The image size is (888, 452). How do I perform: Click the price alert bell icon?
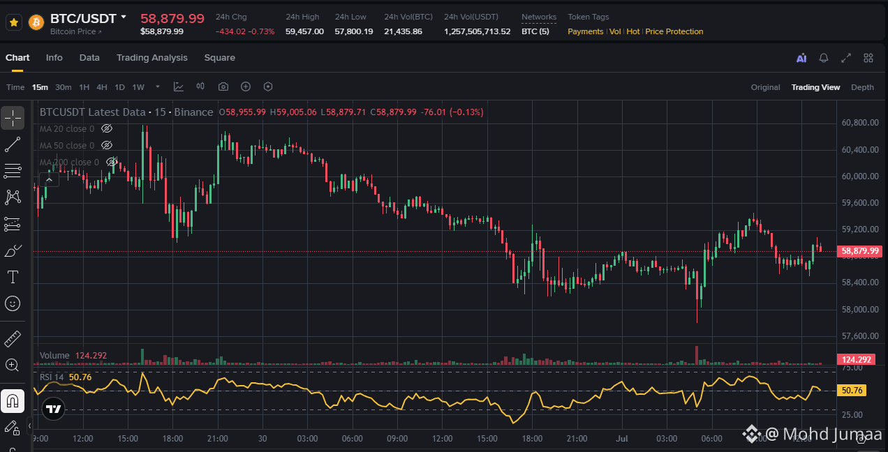(x=824, y=59)
